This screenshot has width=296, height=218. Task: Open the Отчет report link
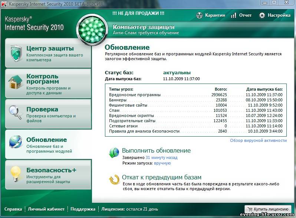(x=245, y=15)
